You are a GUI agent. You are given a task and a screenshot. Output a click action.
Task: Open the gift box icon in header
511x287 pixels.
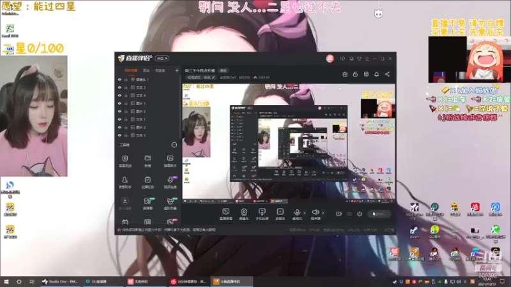pyautogui.click(x=345, y=74)
